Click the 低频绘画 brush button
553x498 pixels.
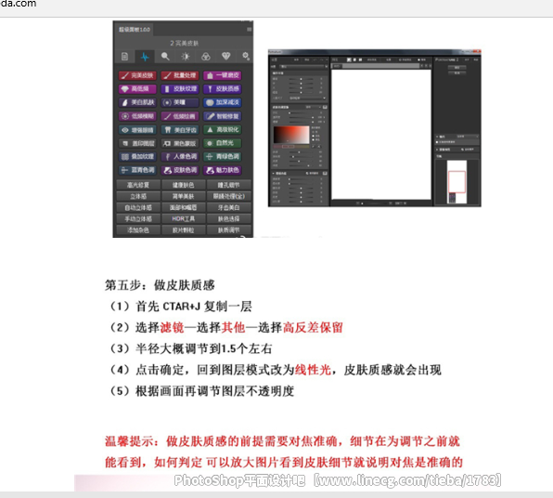[x=180, y=116]
